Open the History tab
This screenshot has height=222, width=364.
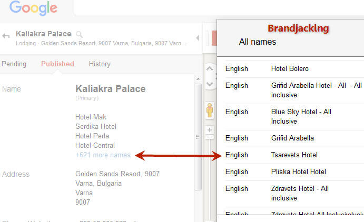[x=100, y=64]
